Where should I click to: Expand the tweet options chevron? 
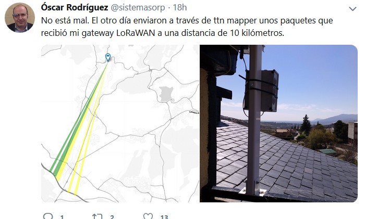[352, 9]
